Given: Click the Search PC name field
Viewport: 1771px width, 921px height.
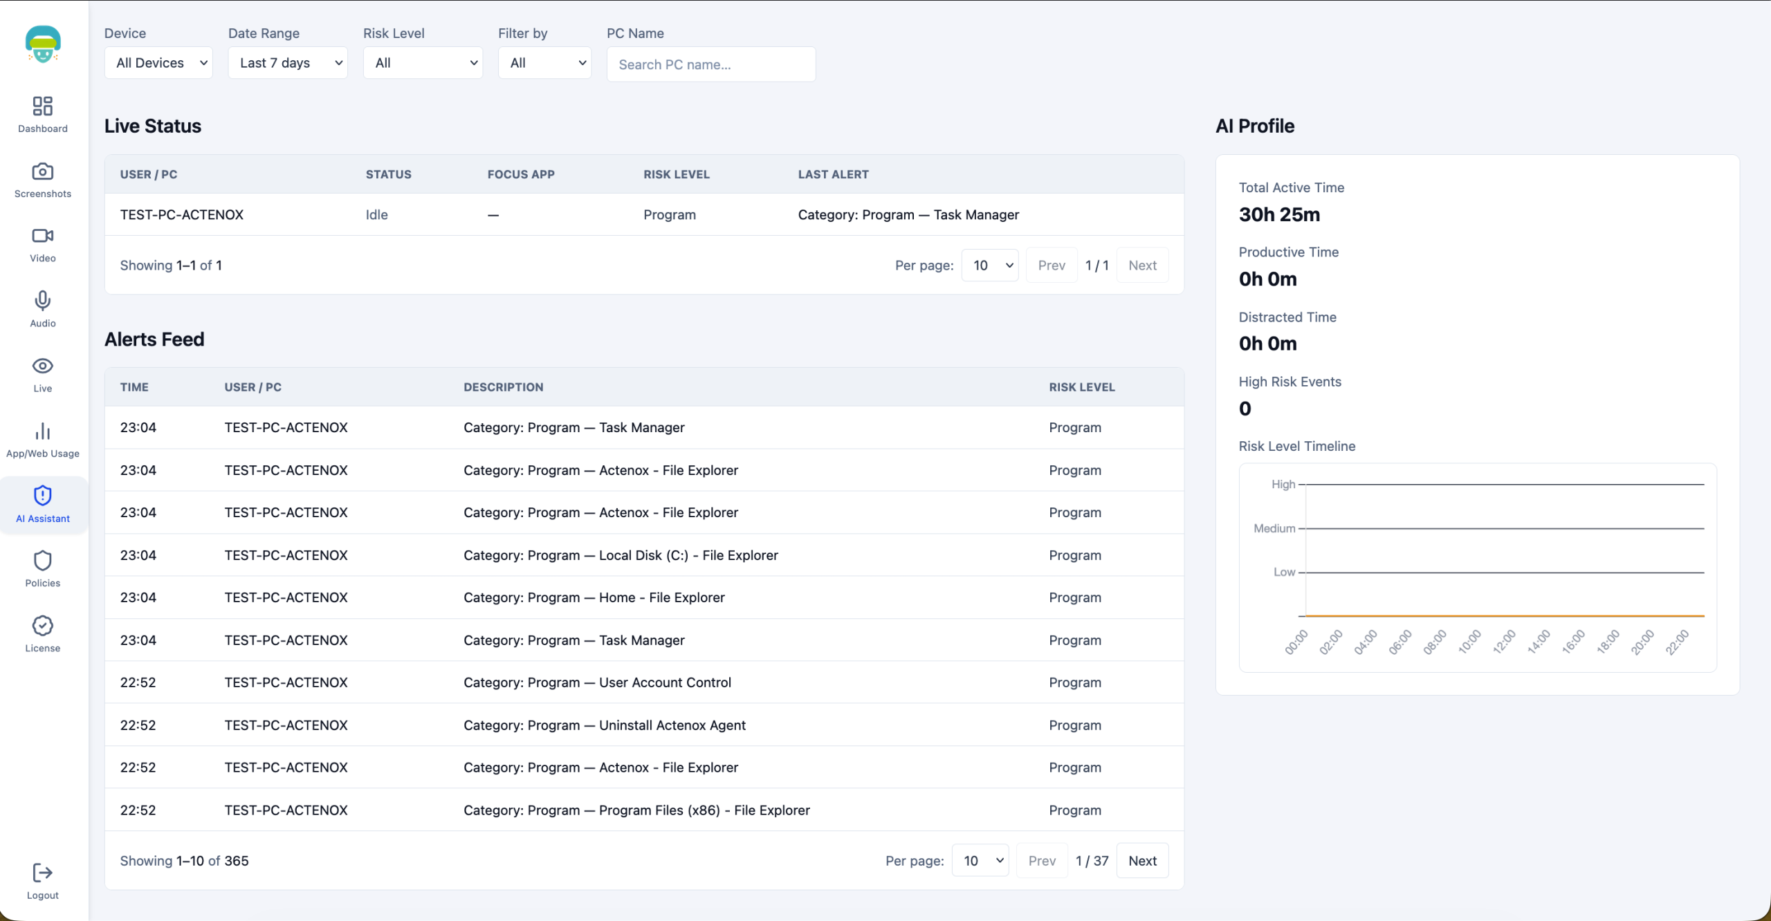Looking at the screenshot, I should (711, 64).
